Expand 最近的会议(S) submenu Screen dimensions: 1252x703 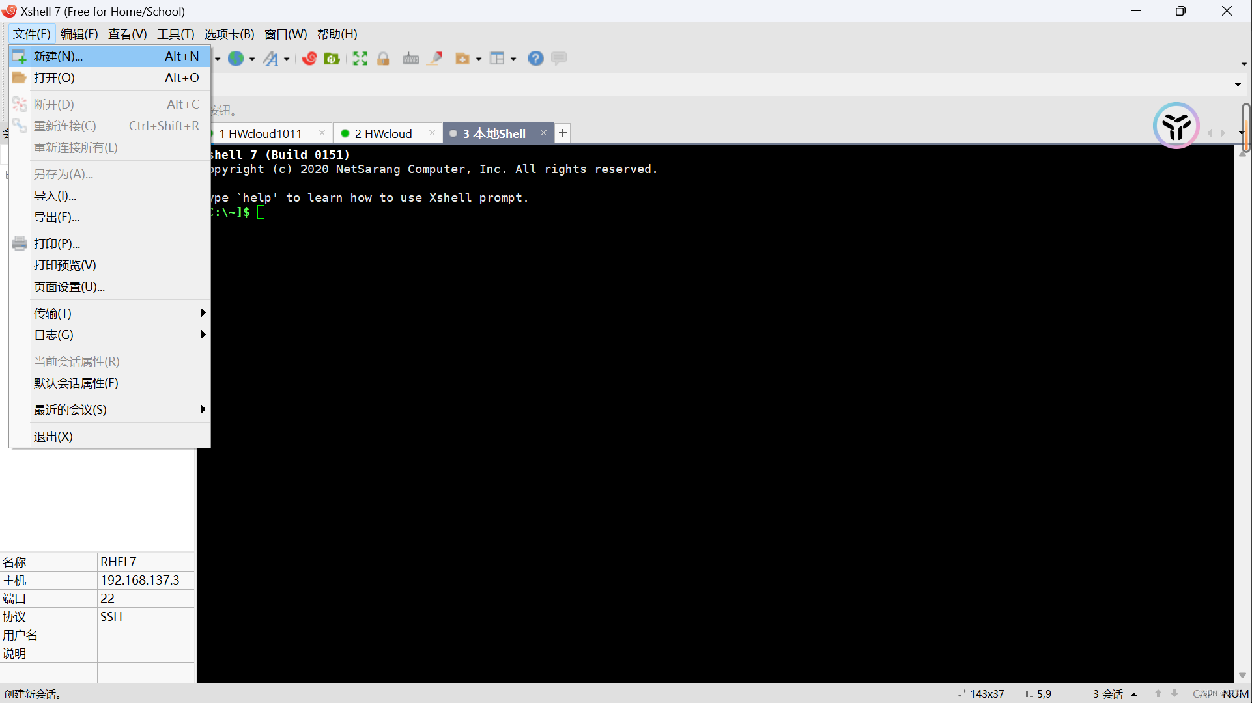(109, 410)
